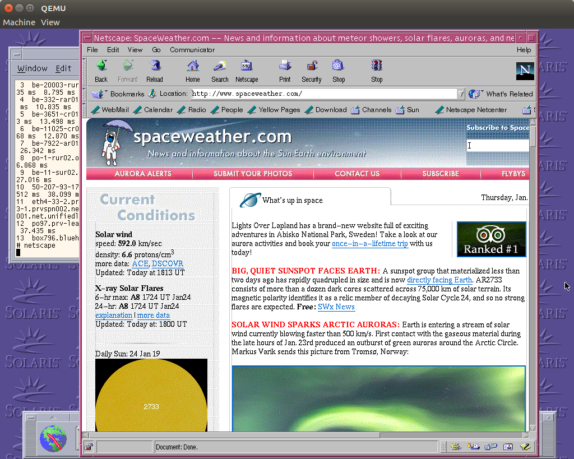
Task: Open the terminal Edit menu
Action: [63, 68]
